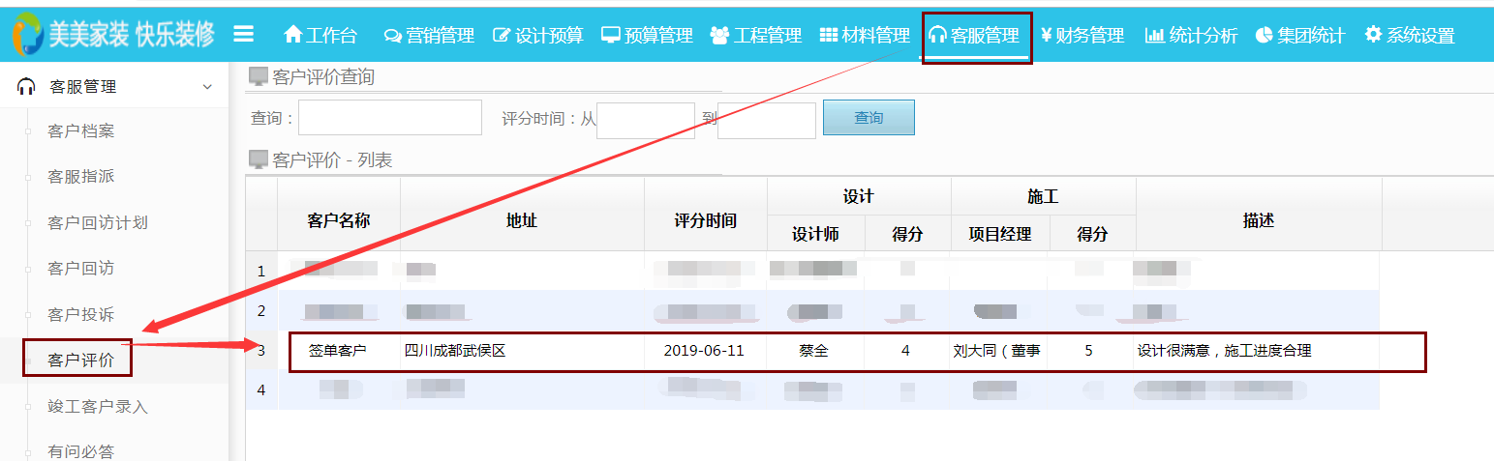Click the hamburger menu icon
The height and width of the screenshot is (461, 1494).
pos(244,35)
